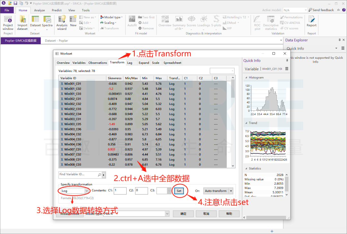Click the Dataset ribbon icon
Viewport: 347px width, 234px height.
[x=35, y=22]
